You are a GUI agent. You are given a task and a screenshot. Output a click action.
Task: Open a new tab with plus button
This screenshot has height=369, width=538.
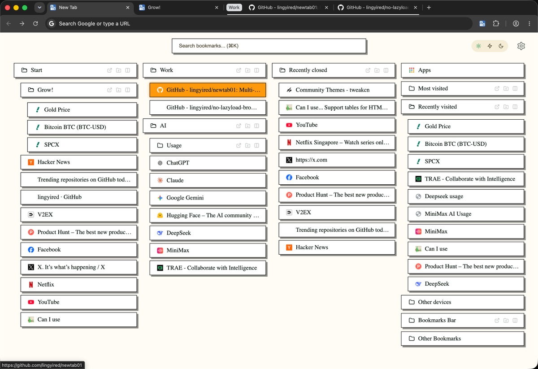[x=429, y=8]
